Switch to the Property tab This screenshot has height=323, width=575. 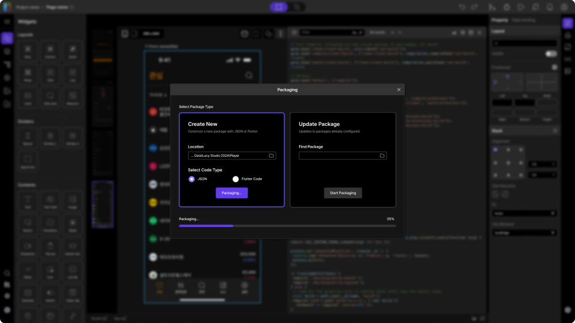click(499, 20)
